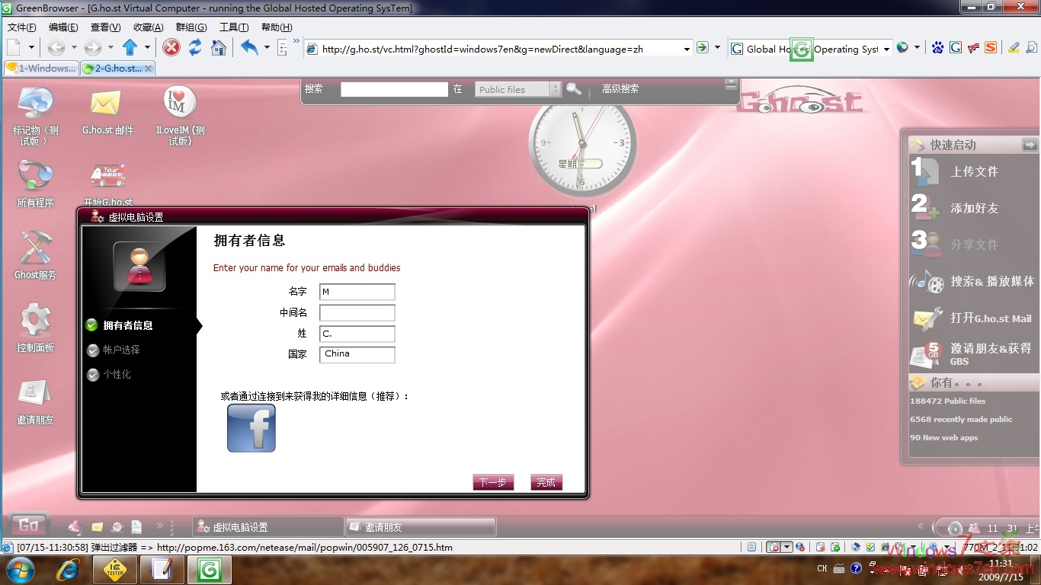1041x585 pixels.
Task: Click the 中间名 input field
Action: 357,312
